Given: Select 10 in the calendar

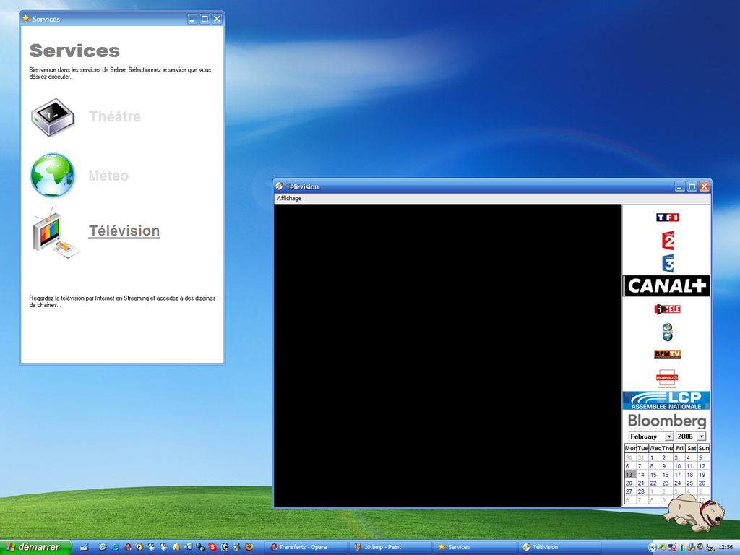Looking at the screenshot, I should [678, 466].
